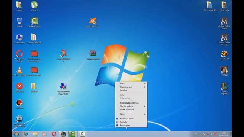This screenshot has height=137, width=244.
Task: Select the Avast installer icon on desktop
Action: point(93,22)
